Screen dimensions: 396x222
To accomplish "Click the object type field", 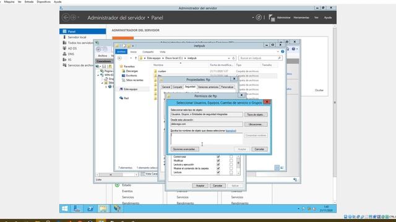I will (207, 115).
